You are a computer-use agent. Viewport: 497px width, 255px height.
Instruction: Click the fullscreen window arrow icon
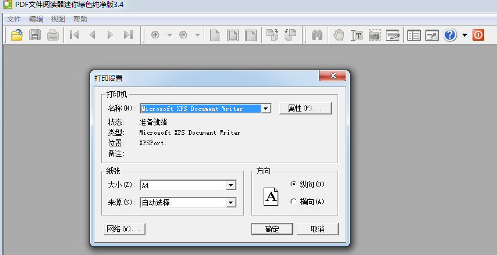pyautogui.click(x=432, y=35)
